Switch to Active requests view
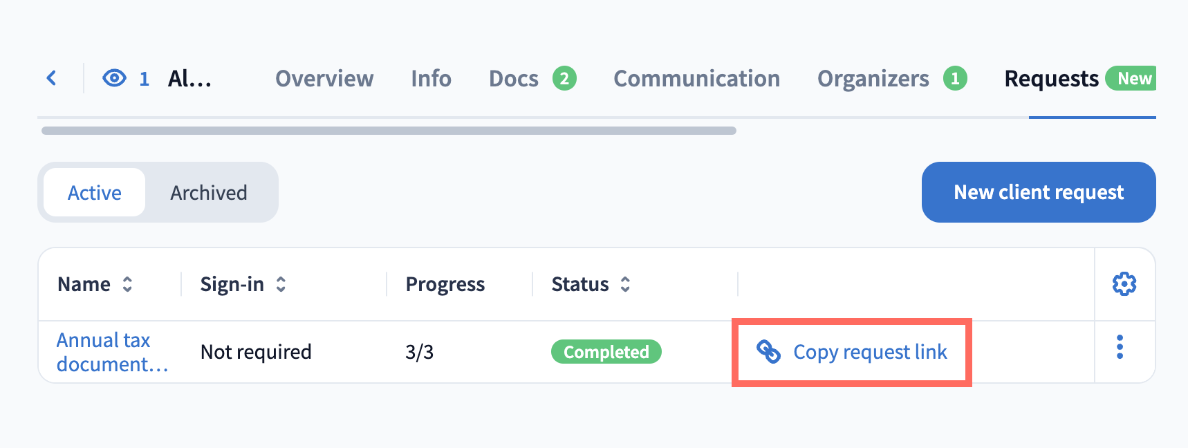 pos(95,193)
